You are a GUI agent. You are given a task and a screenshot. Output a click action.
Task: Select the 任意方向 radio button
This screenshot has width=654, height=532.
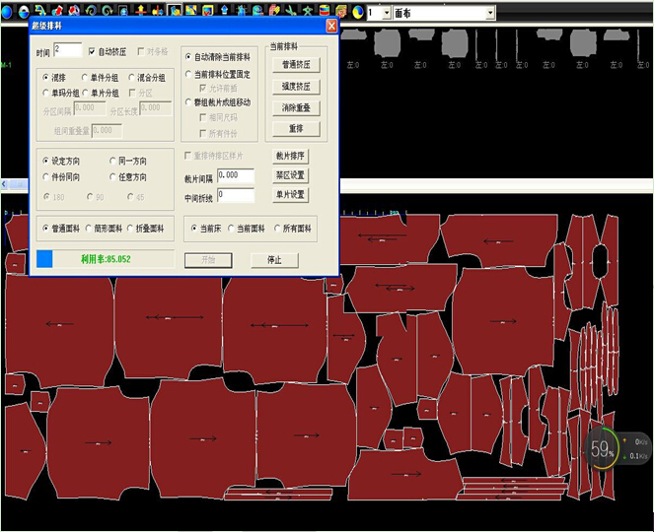pos(113,177)
